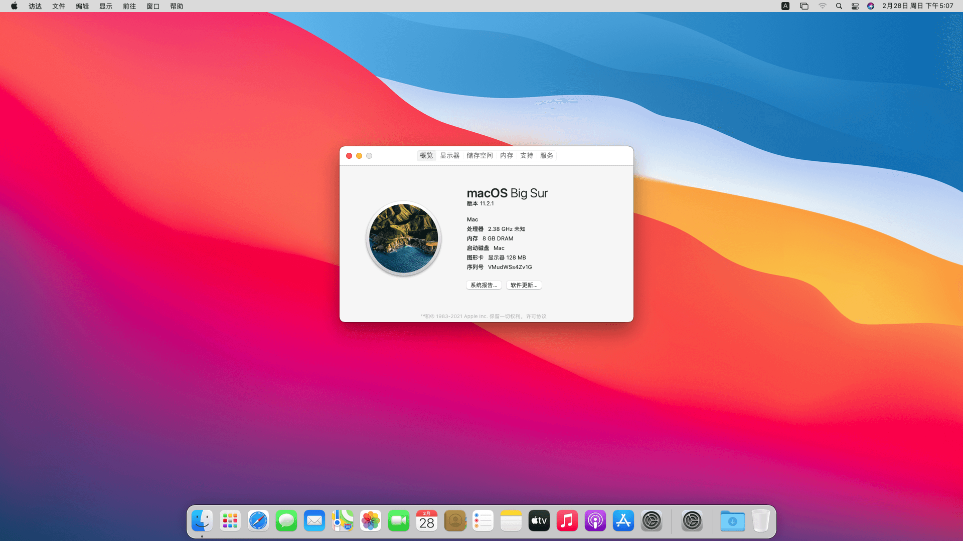Click the macOS Big Sur title text

507,193
